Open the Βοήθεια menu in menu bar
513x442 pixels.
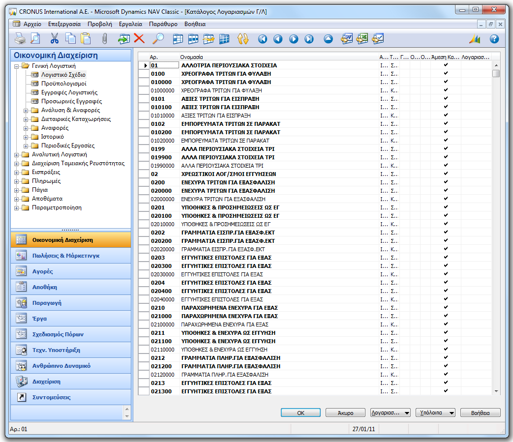tap(195, 24)
